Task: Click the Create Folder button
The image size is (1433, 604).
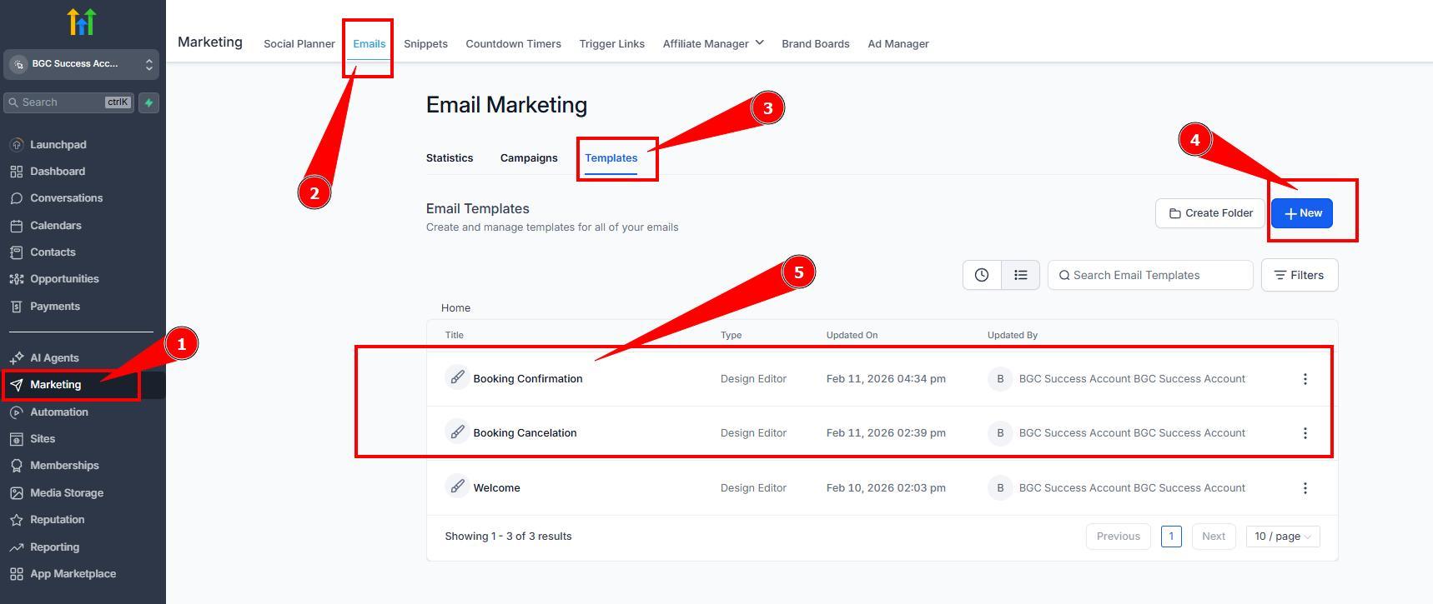Action: pyautogui.click(x=1209, y=213)
